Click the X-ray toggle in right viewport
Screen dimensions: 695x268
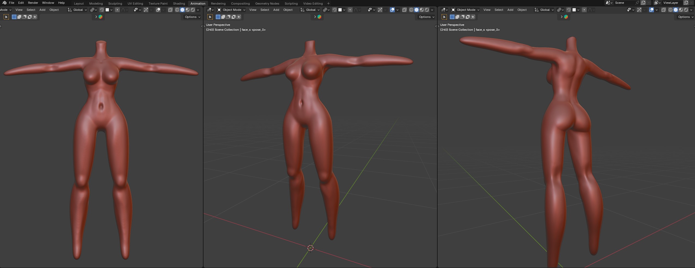pos(663,10)
